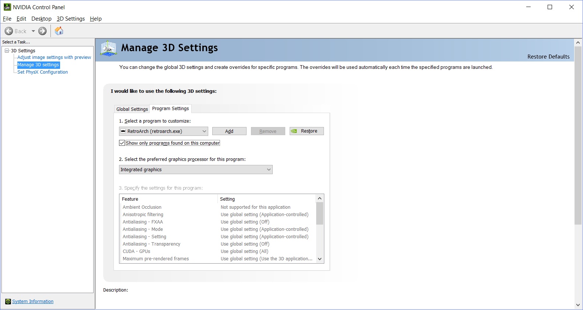Open the RetroArch program dropdown
583x310 pixels.
pyautogui.click(x=164, y=131)
